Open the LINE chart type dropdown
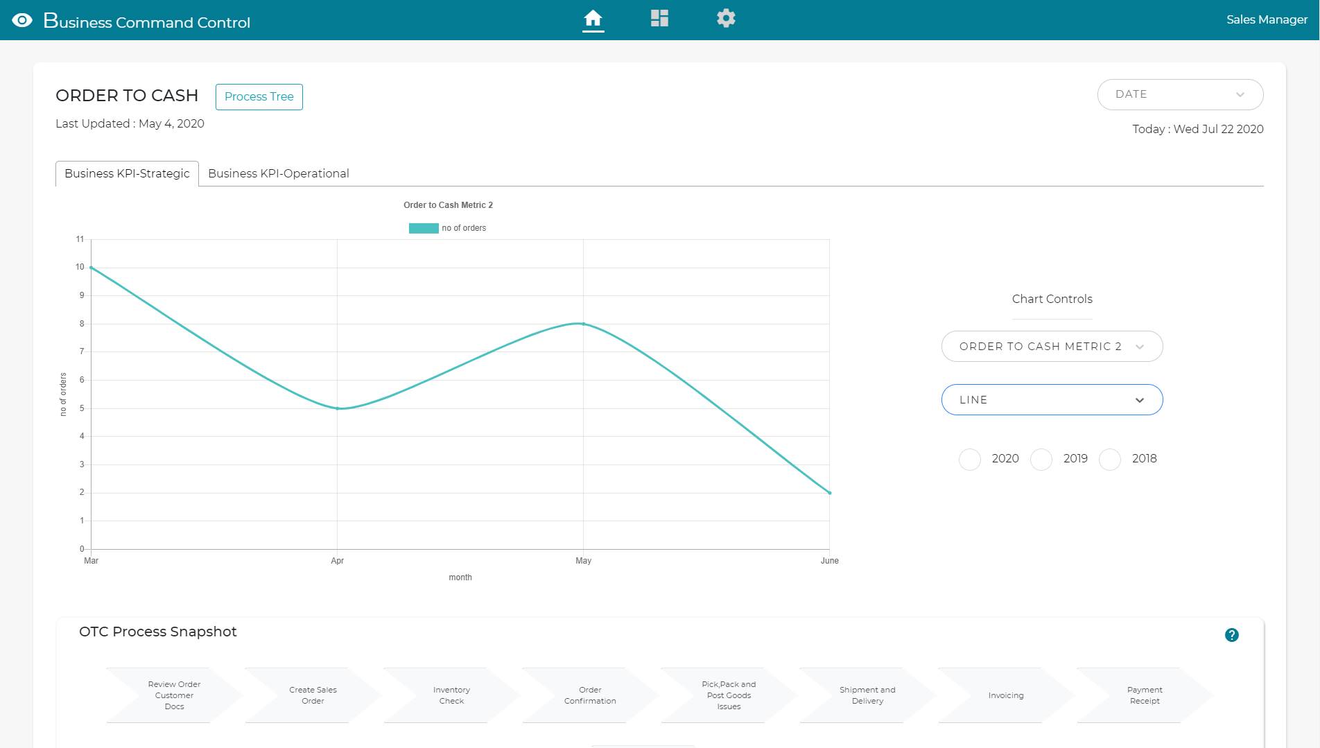Screen dimensions: 1320x748 [1052, 400]
